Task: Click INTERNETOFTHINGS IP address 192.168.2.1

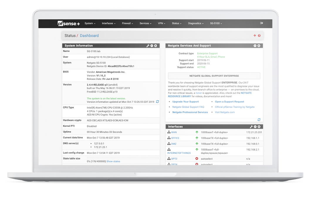Action: (x=253, y=150)
